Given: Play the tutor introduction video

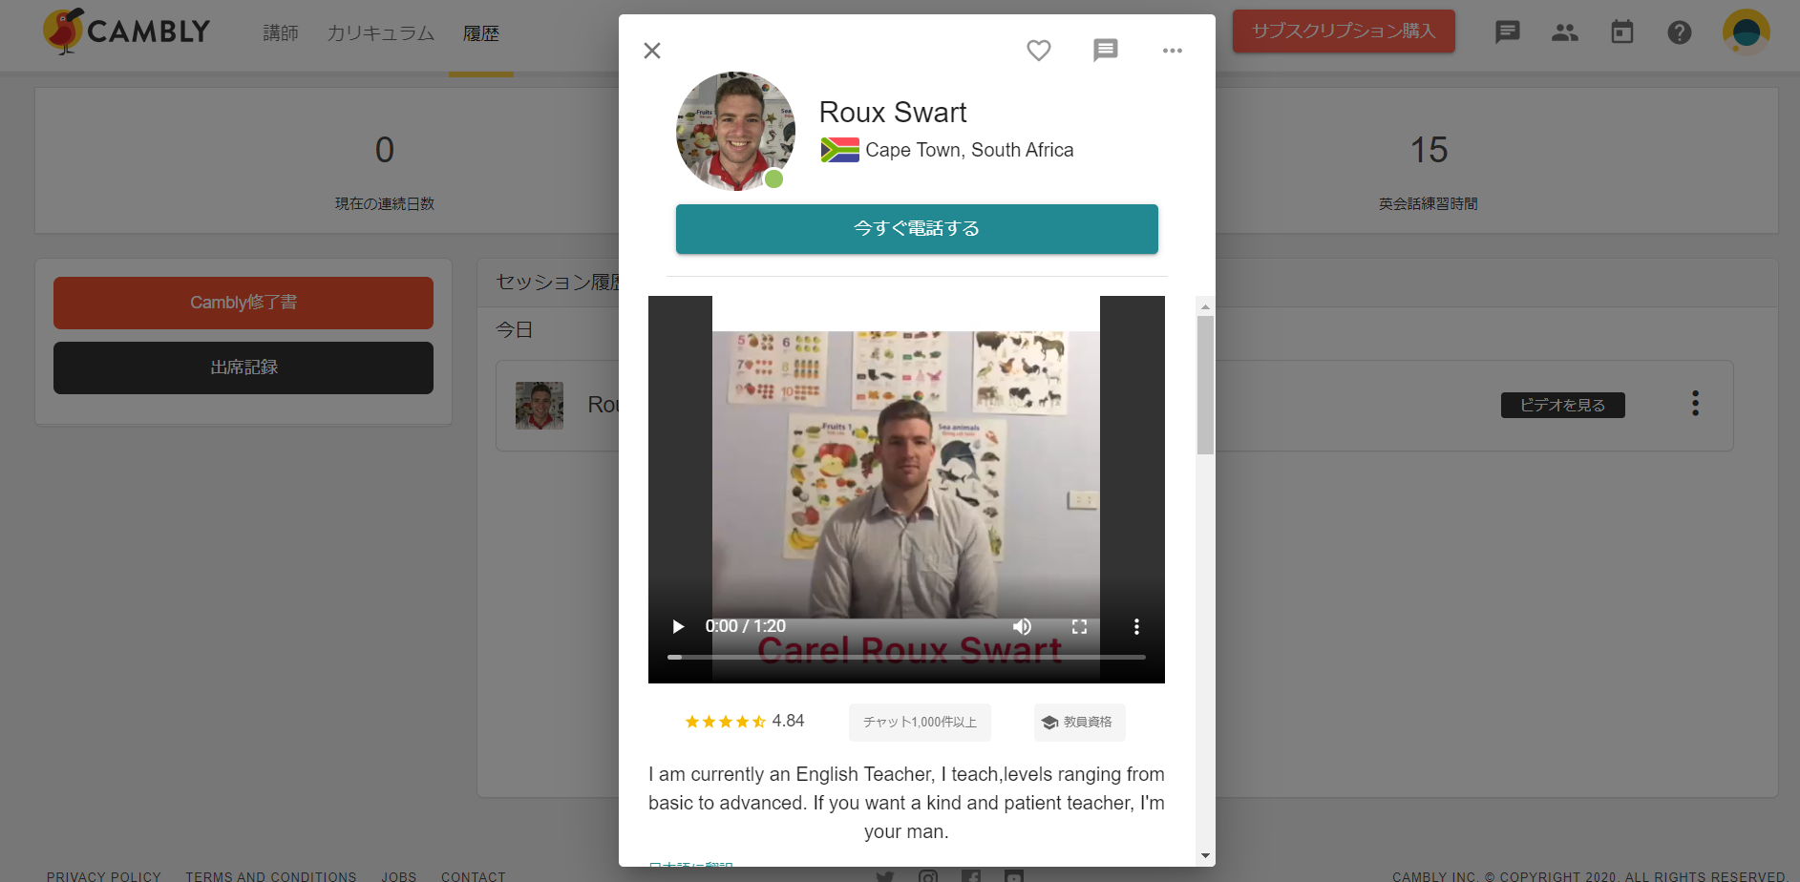Looking at the screenshot, I should pos(678,627).
